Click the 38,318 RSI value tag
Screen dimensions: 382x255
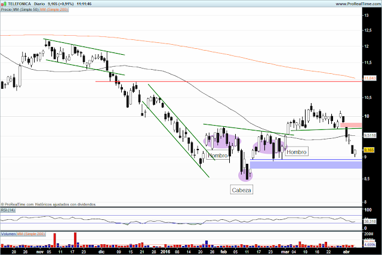click(x=370, y=222)
